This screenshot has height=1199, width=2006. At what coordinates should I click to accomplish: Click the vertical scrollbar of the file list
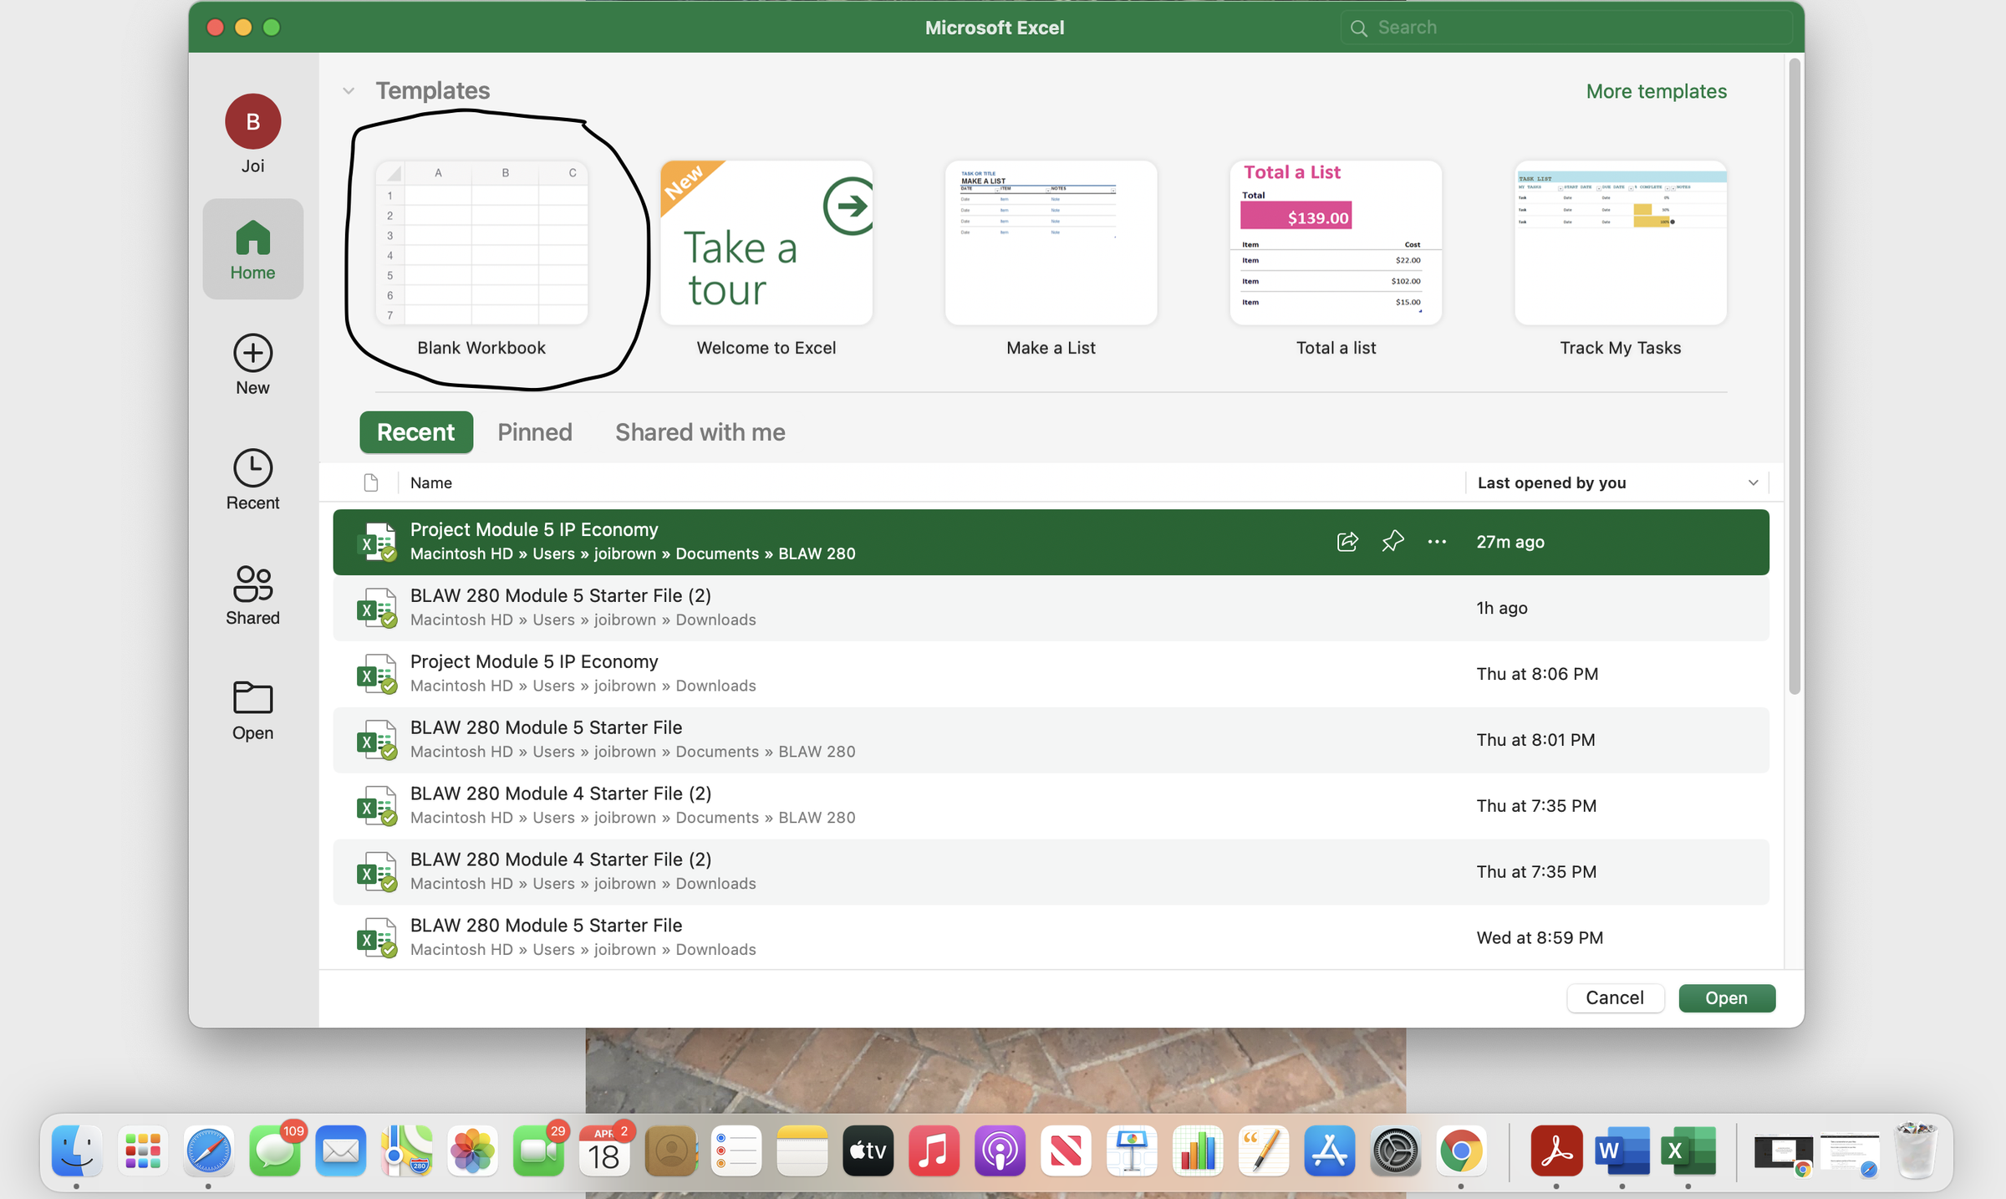pos(1794,376)
